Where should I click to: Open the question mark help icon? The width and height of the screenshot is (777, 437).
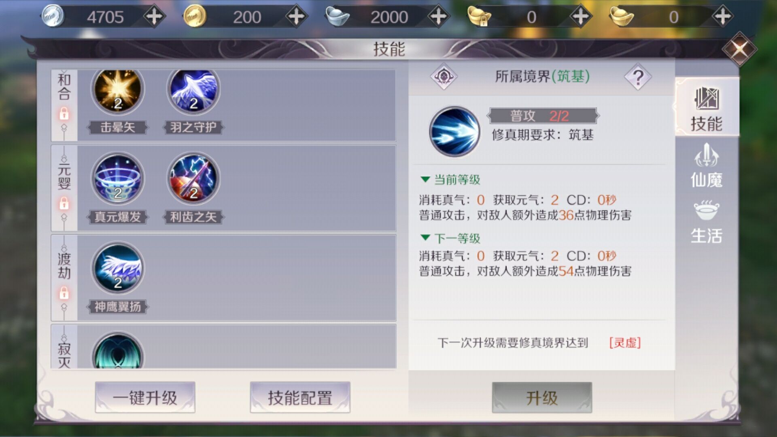point(638,77)
